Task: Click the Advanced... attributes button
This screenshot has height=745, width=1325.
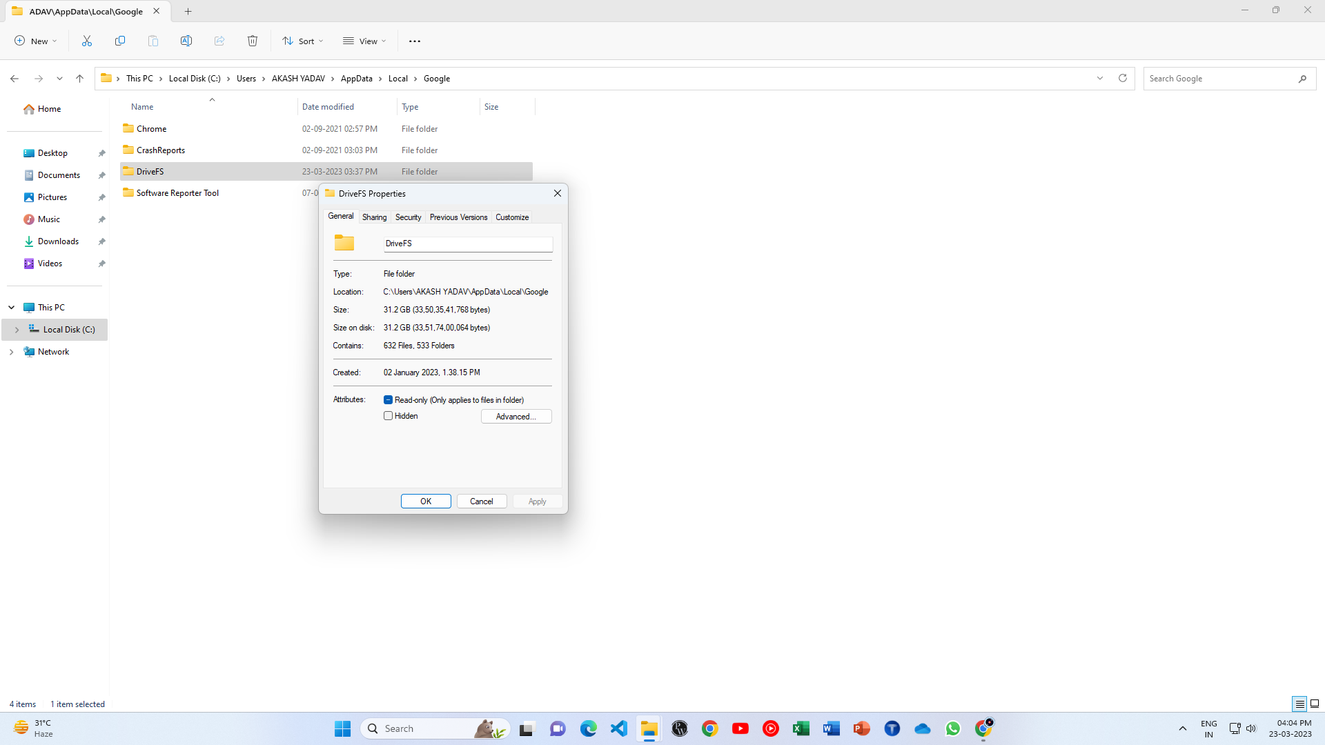Action: (516, 416)
